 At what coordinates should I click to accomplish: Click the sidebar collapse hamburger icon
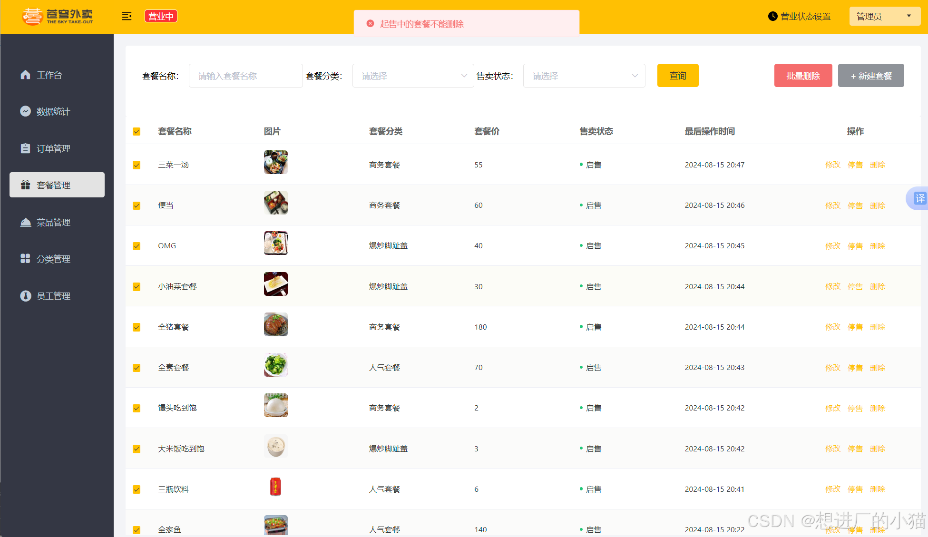[127, 16]
